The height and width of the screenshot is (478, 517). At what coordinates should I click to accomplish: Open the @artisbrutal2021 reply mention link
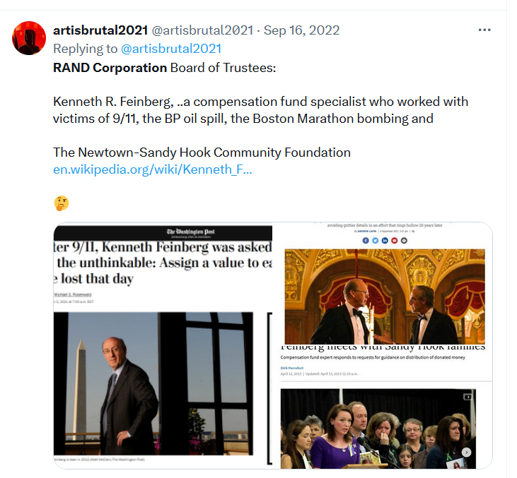click(x=171, y=49)
